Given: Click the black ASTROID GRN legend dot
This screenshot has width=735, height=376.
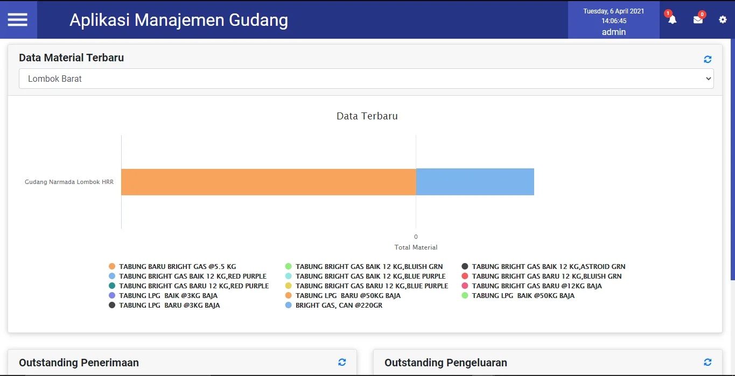Looking at the screenshot, I should click(x=465, y=266).
